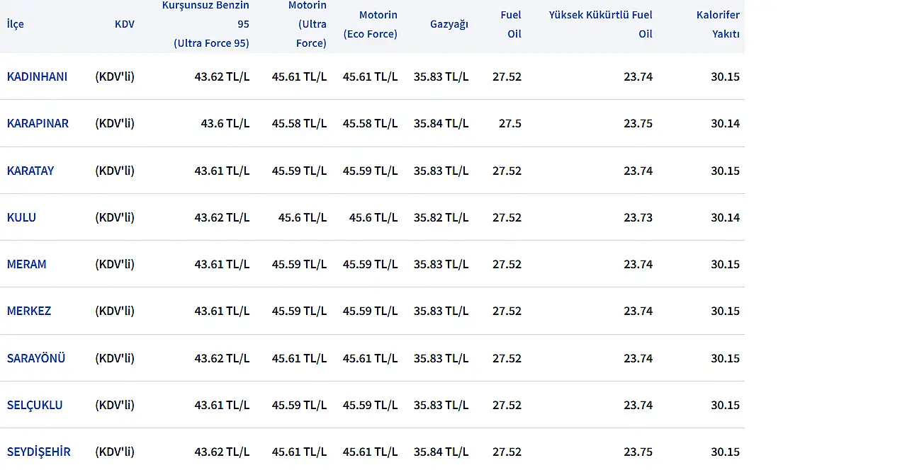The height and width of the screenshot is (470, 907).
Task: Click the KDV column header
Action: pos(124,24)
